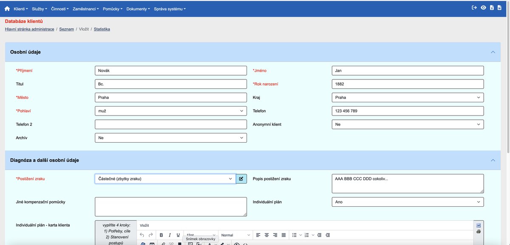Toggle the eye view icon in top bar
The width and height of the screenshot is (510, 245).
coord(483,8)
